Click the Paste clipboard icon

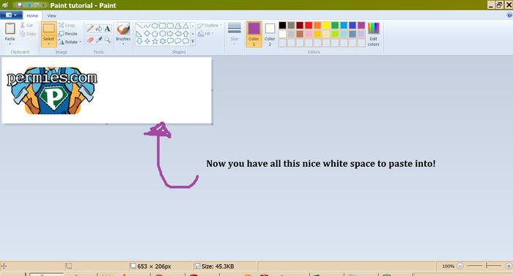pos(10,29)
